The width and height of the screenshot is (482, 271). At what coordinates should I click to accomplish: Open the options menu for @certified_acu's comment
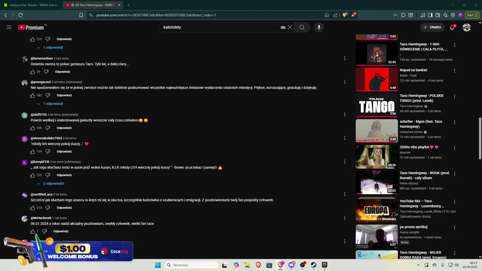(x=345, y=194)
